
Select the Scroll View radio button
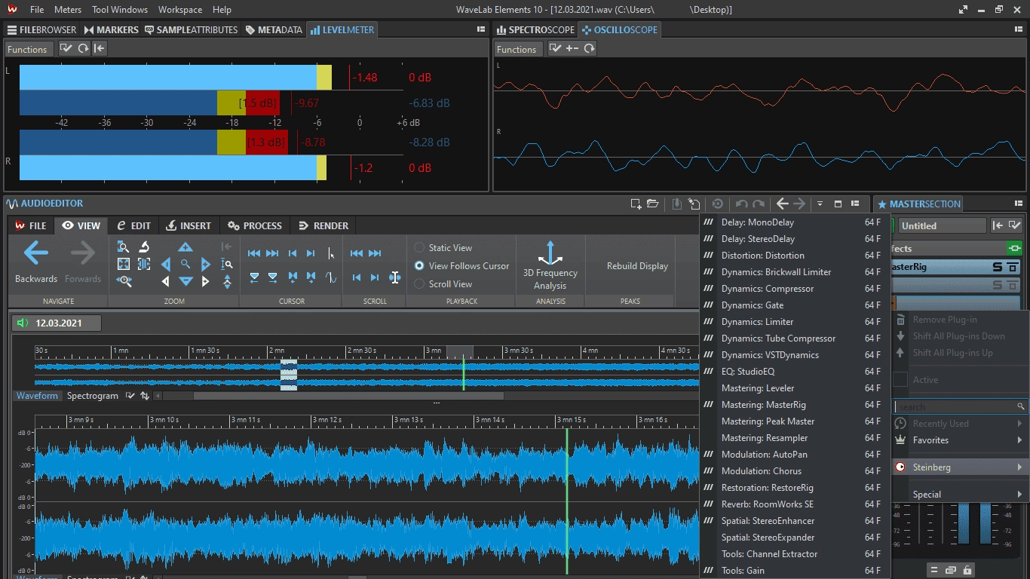[x=419, y=283]
